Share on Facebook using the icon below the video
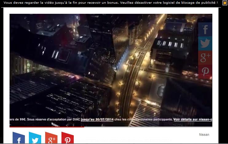This screenshot has width=228, height=144. coord(19,139)
